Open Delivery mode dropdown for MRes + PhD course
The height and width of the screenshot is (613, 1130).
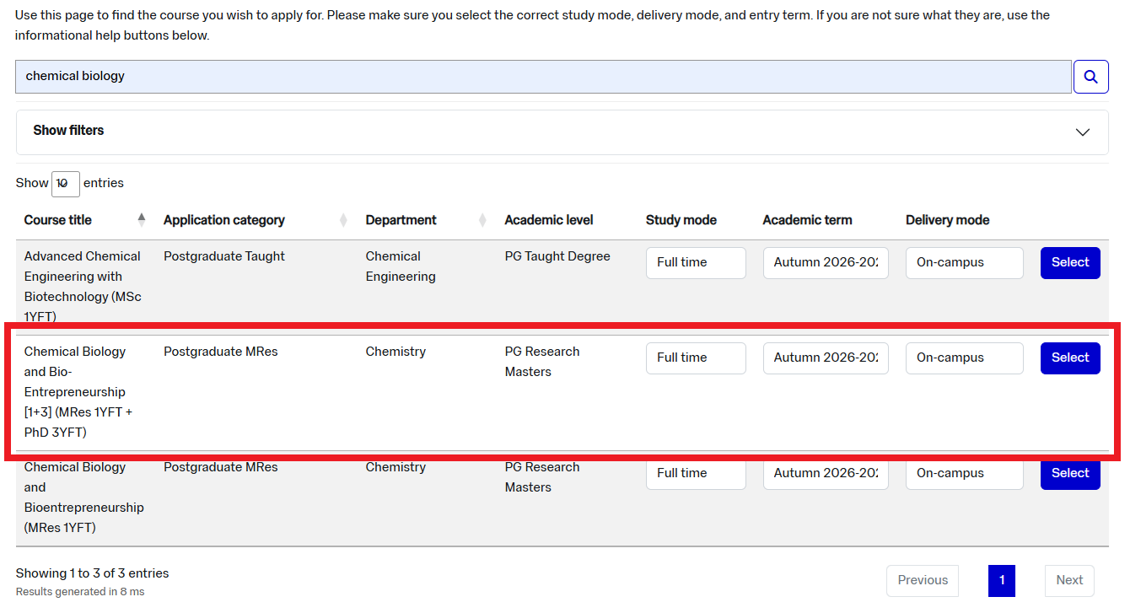pos(964,358)
